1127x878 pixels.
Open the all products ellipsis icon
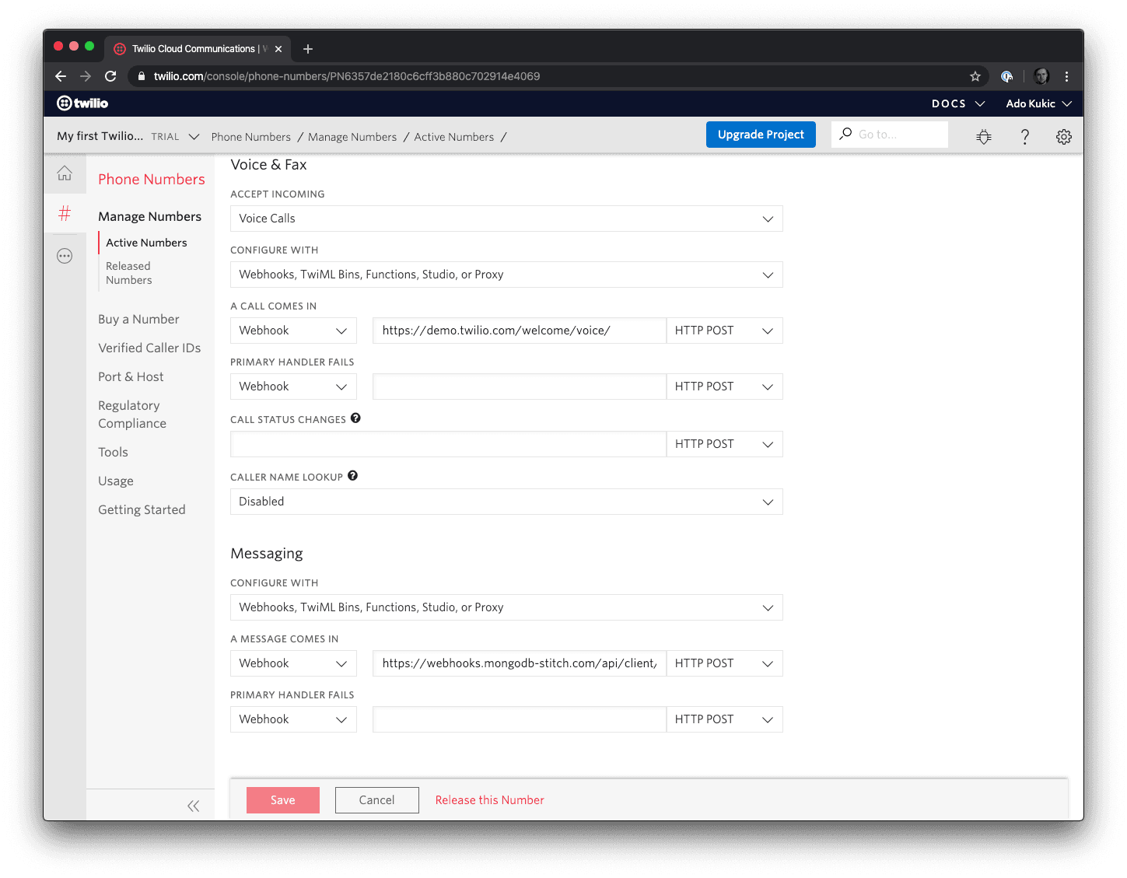(x=65, y=256)
